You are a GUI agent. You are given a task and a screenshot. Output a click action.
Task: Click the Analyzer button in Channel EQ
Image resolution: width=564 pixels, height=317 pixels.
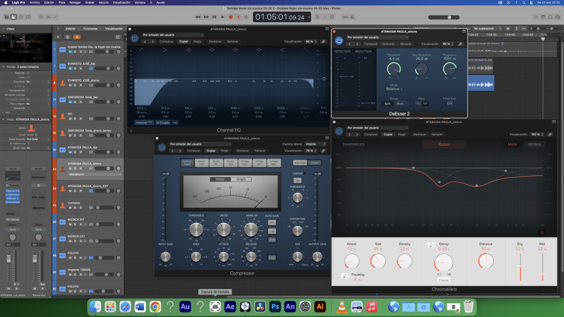[x=143, y=123]
